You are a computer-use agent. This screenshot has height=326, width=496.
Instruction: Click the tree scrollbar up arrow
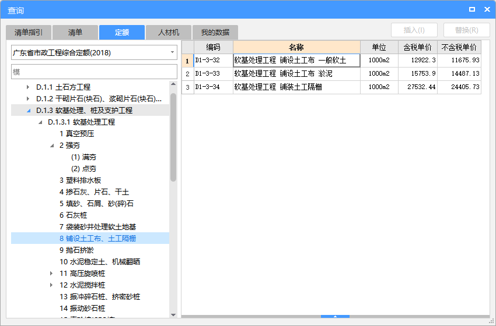pyautogui.click(x=173, y=84)
